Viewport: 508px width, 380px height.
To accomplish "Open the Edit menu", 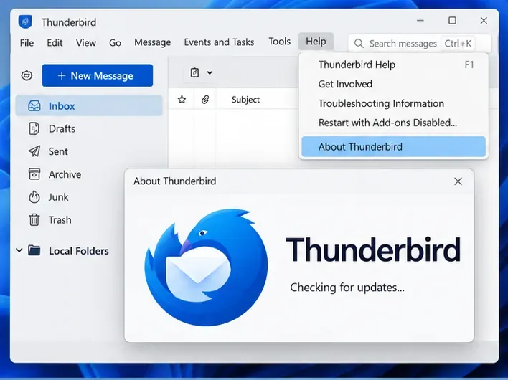I will click(x=55, y=43).
